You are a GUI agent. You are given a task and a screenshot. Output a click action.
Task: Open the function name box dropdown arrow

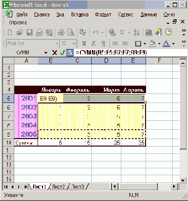(46, 53)
